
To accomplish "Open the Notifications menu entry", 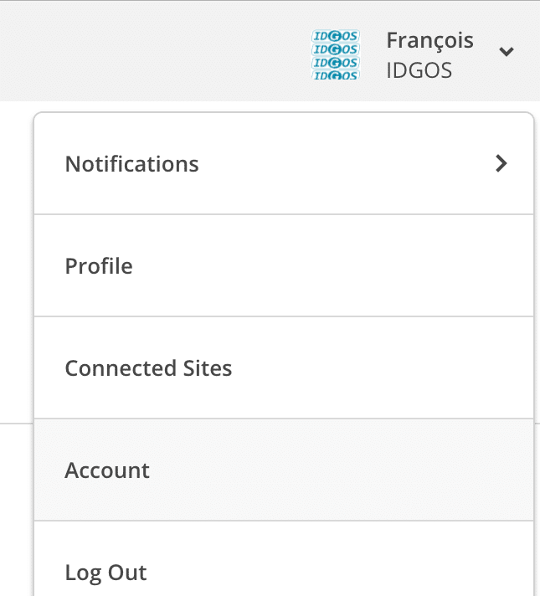I will (x=284, y=163).
